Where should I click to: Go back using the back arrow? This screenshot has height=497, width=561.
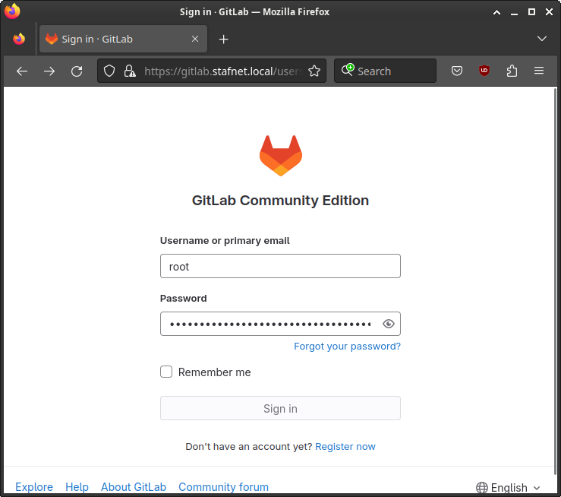pyautogui.click(x=22, y=71)
